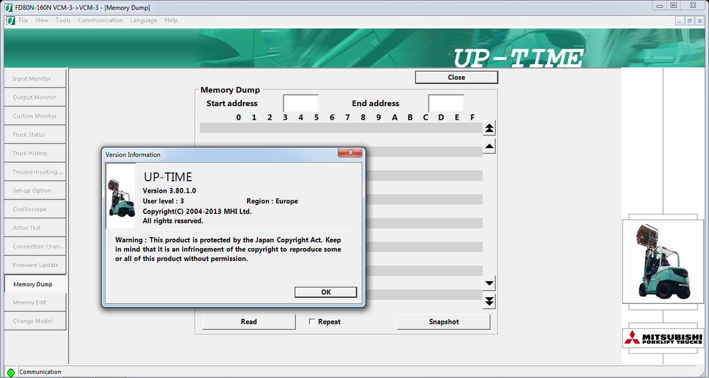Select the Connection Change sidebar tab
The image size is (709, 378).
[35, 246]
